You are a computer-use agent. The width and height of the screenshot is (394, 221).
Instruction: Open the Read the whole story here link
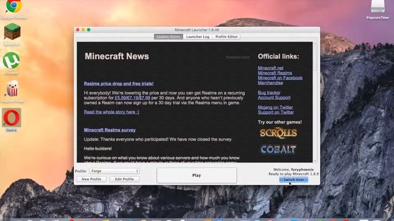[x=111, y=112]
